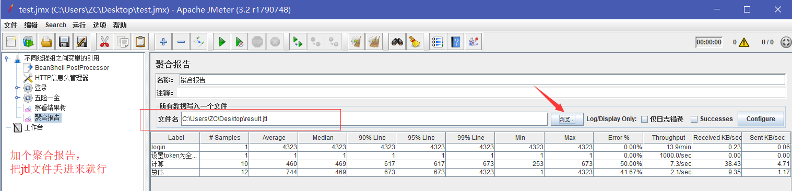792x191 pixels.
Task: Click the Save As pencil-disk icon
Action: tap(82, 42)
